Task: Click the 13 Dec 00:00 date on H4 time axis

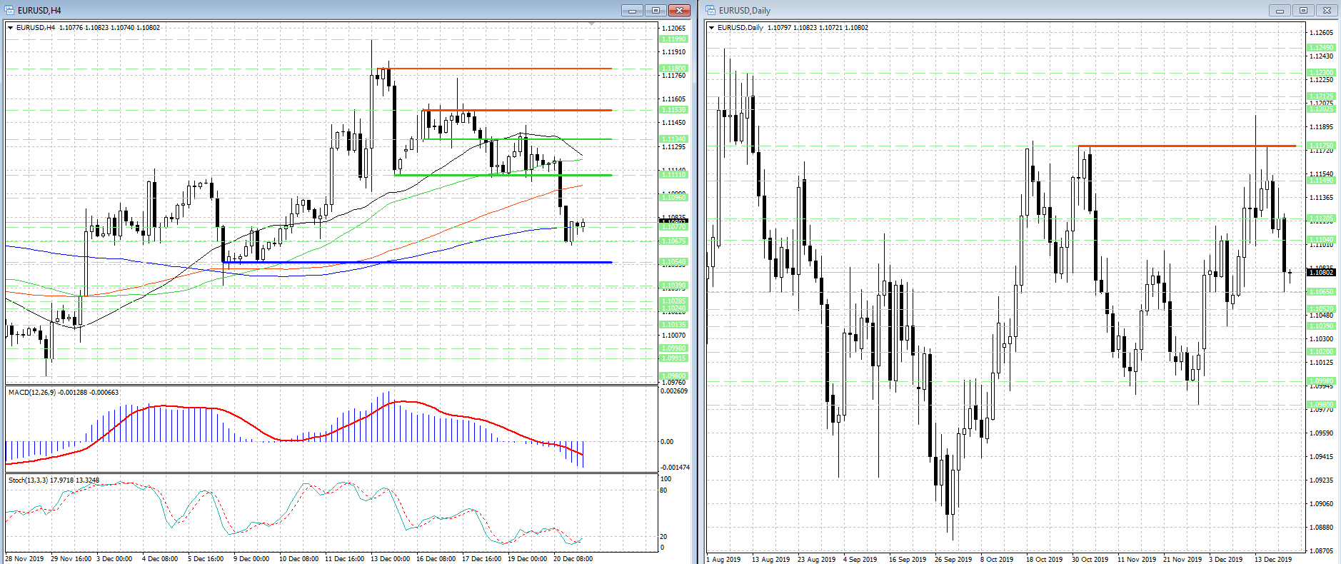Action: click(x=390, y=558)
